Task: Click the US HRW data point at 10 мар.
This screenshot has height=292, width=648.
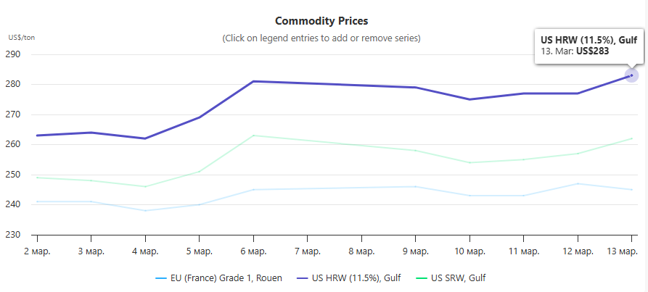Action: [x=469, y=99]
